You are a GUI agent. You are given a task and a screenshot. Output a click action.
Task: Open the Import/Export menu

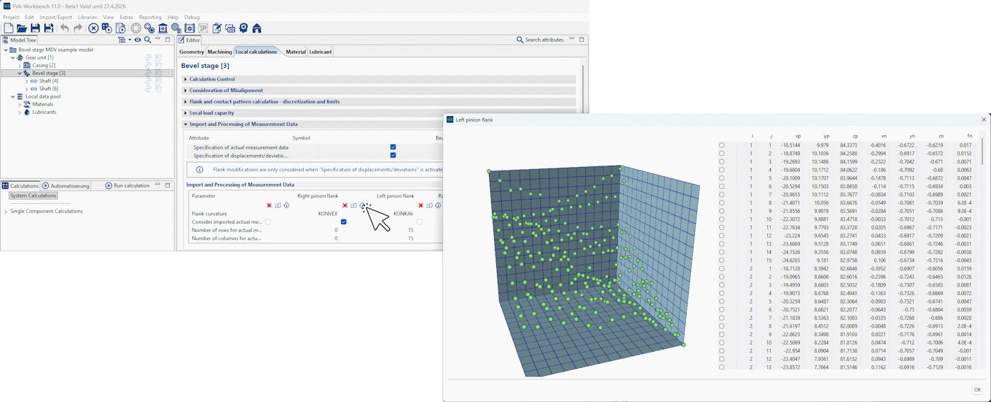pos(56,17)
